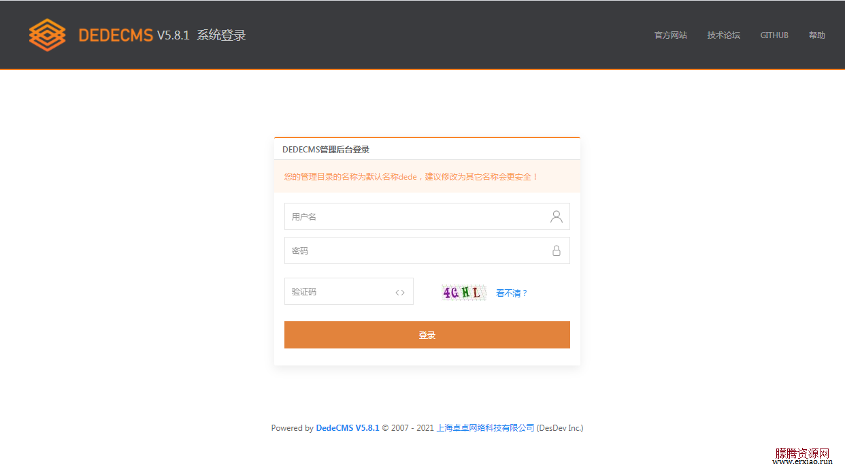Open the GITHUB menu link
The width and height of the screenshot is (845, 473).
pyautogui.click(x=774, y=35)
